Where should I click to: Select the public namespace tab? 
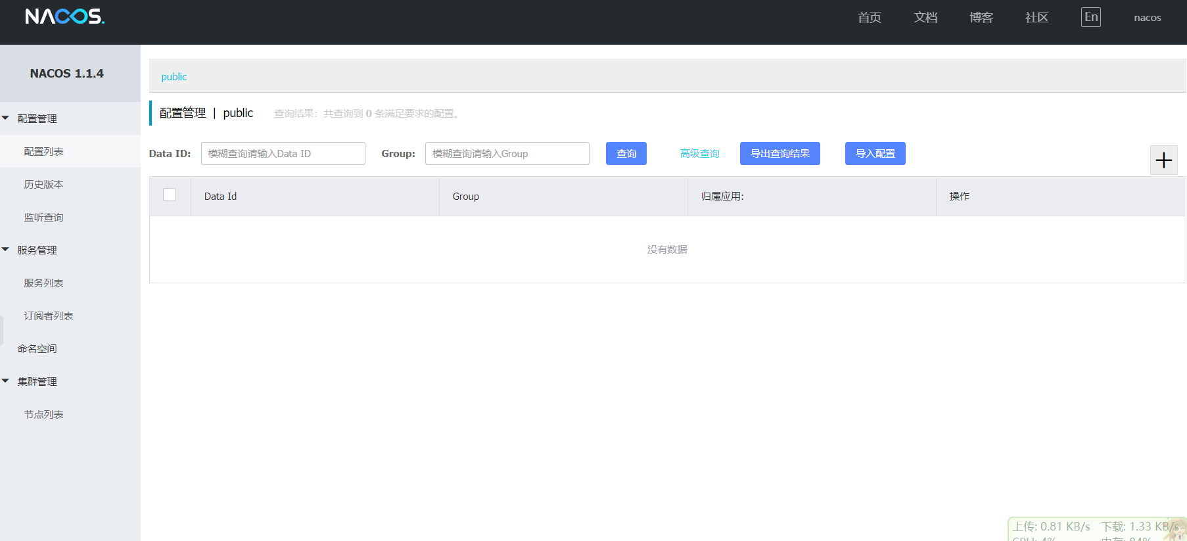[x=174, y=76]
